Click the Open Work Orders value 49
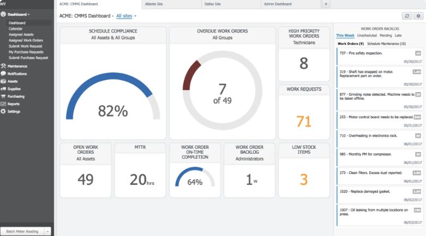Image resolution: width=426 pixels, height=236 pixels. coord(86,179)
